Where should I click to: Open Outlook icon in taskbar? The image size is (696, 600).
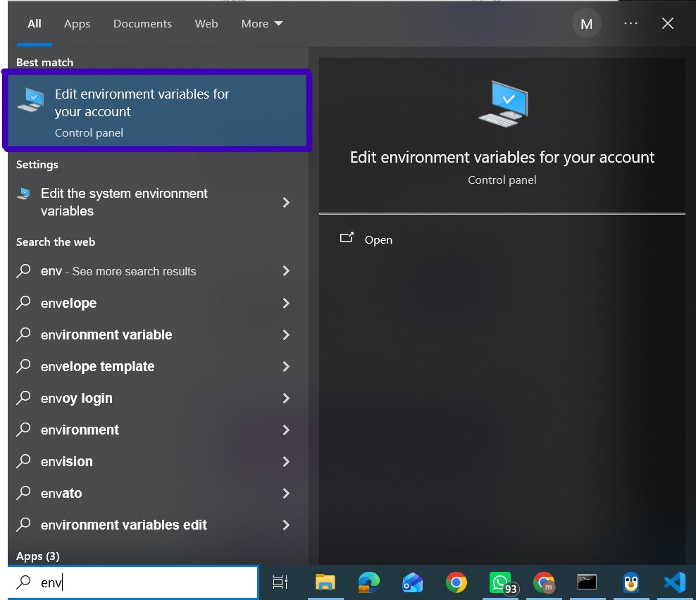click(412, 582)
